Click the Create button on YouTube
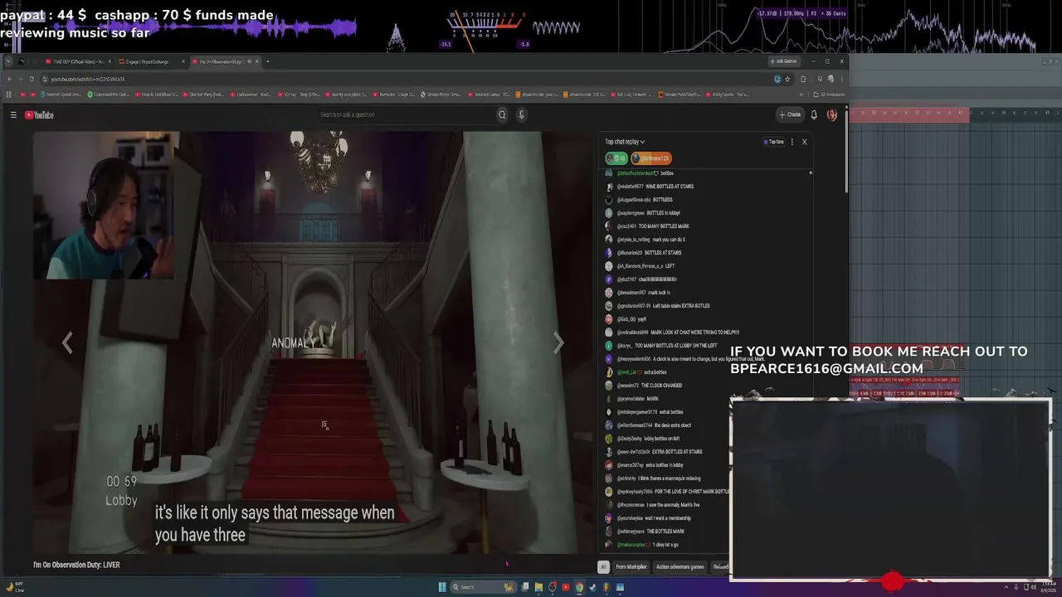The width and height of the screenshot is (1062, 597). 790,115
